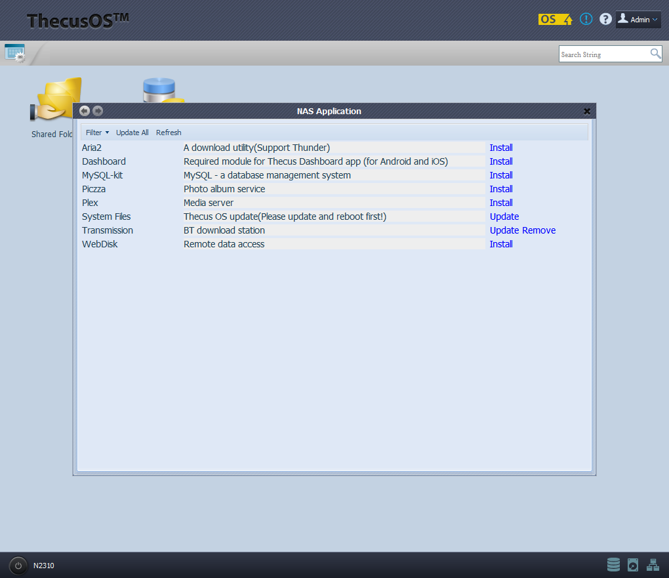669x578 pixels.
Task: Click the search magnifier icon
Action: (x=655, y=54)
